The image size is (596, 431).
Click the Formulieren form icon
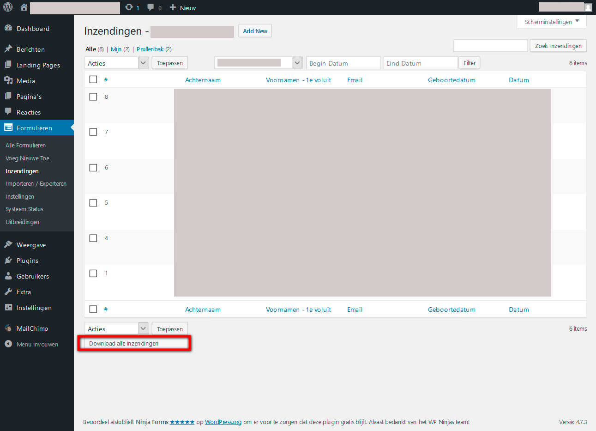[8, 127]
